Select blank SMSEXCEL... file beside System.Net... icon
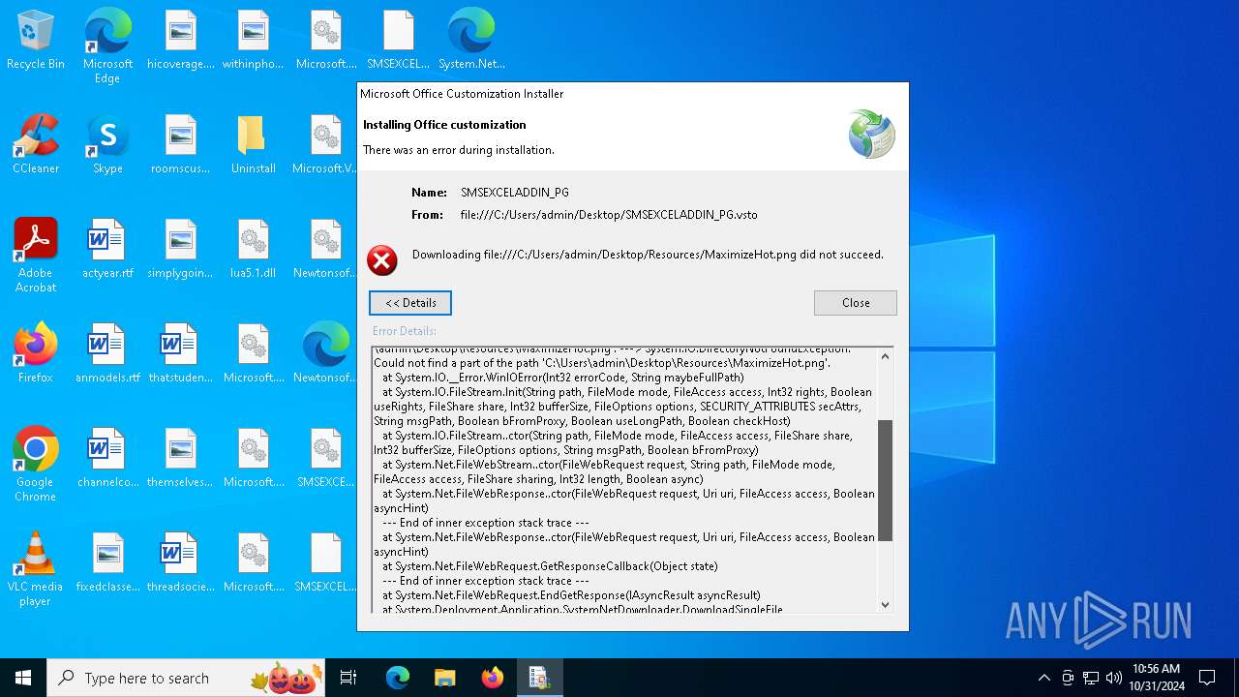The width and height of the screenshot is (1239, 697). [399, 41]
